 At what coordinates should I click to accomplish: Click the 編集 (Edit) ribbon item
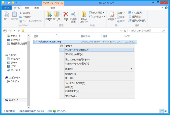(x=121, y=17)
